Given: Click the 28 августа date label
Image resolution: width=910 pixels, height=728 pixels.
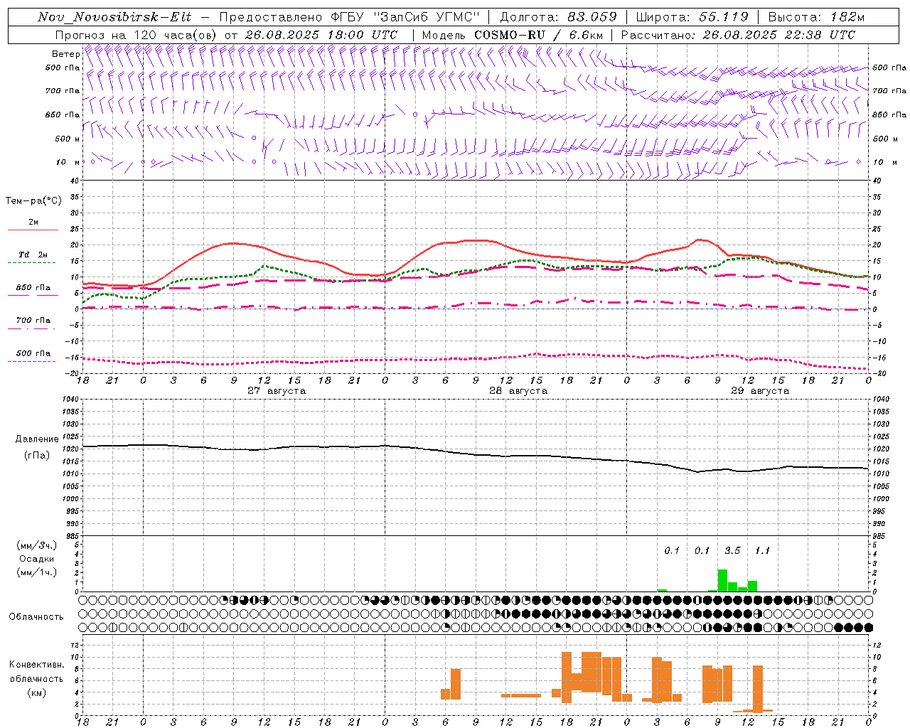Looking at the screenshot, I should pos(518,391).
